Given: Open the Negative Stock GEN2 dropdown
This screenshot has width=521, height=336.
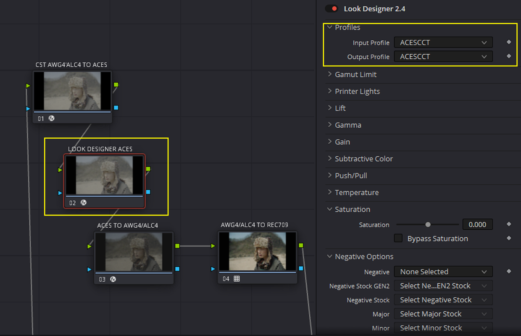Looking at the screenshot, I should [x=443, y=286].
